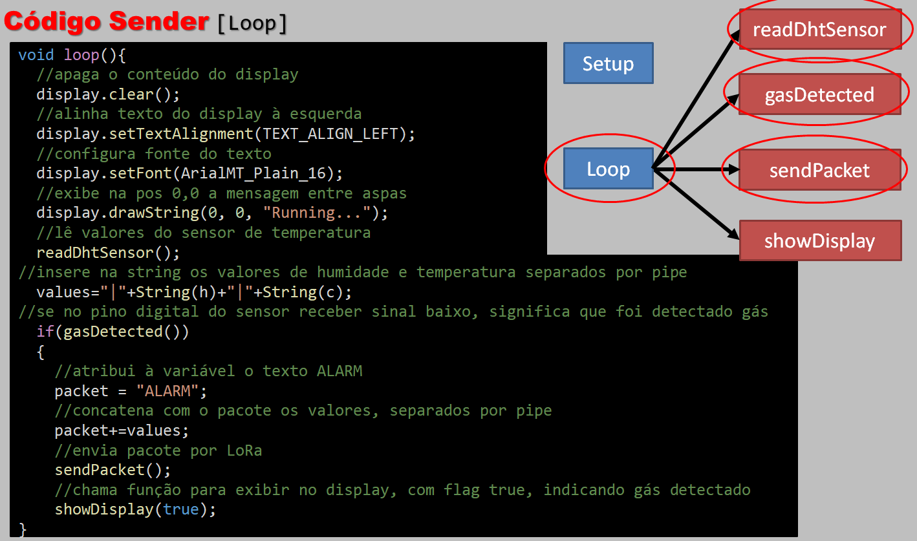Viewport: 917px width, 541px height.
Task: Select the red readDhtSensor box
Action: pos(819,29)
